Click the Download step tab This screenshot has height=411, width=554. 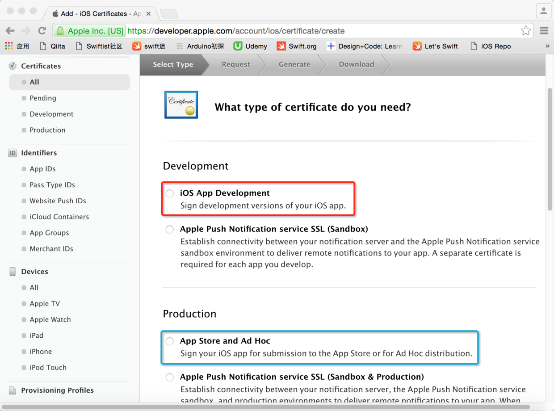pyautogui.click(x=357, y=64)
